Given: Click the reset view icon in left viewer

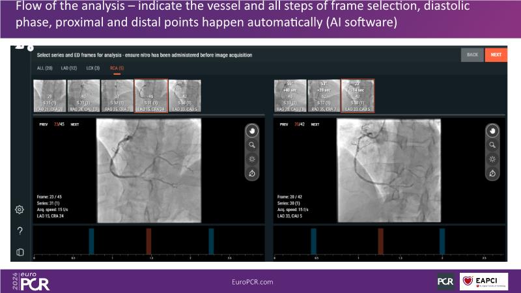Looking at the screenshot, I should 251,173.
